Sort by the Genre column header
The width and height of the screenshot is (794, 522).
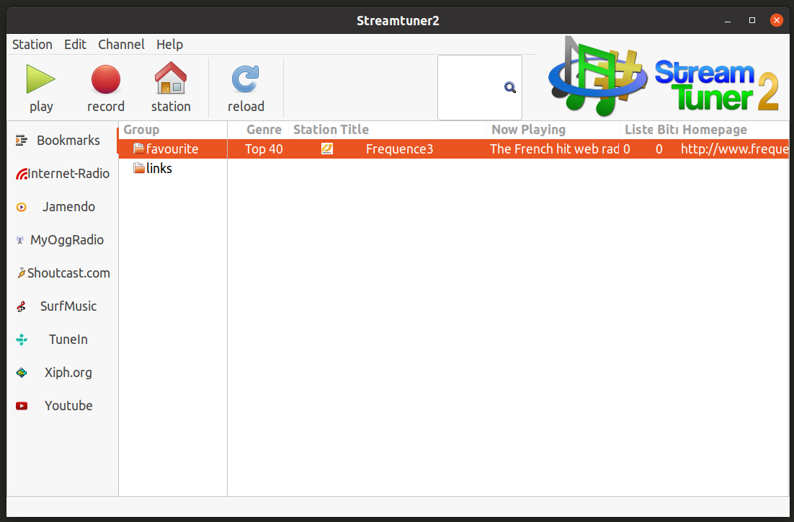[264, 130]
